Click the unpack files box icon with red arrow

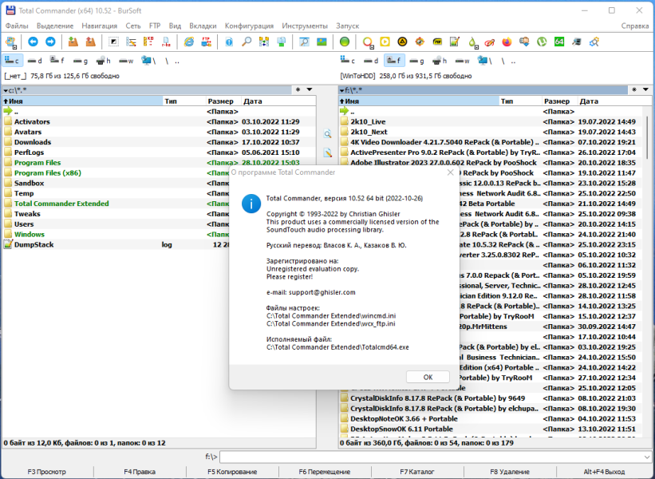(90, 42)
